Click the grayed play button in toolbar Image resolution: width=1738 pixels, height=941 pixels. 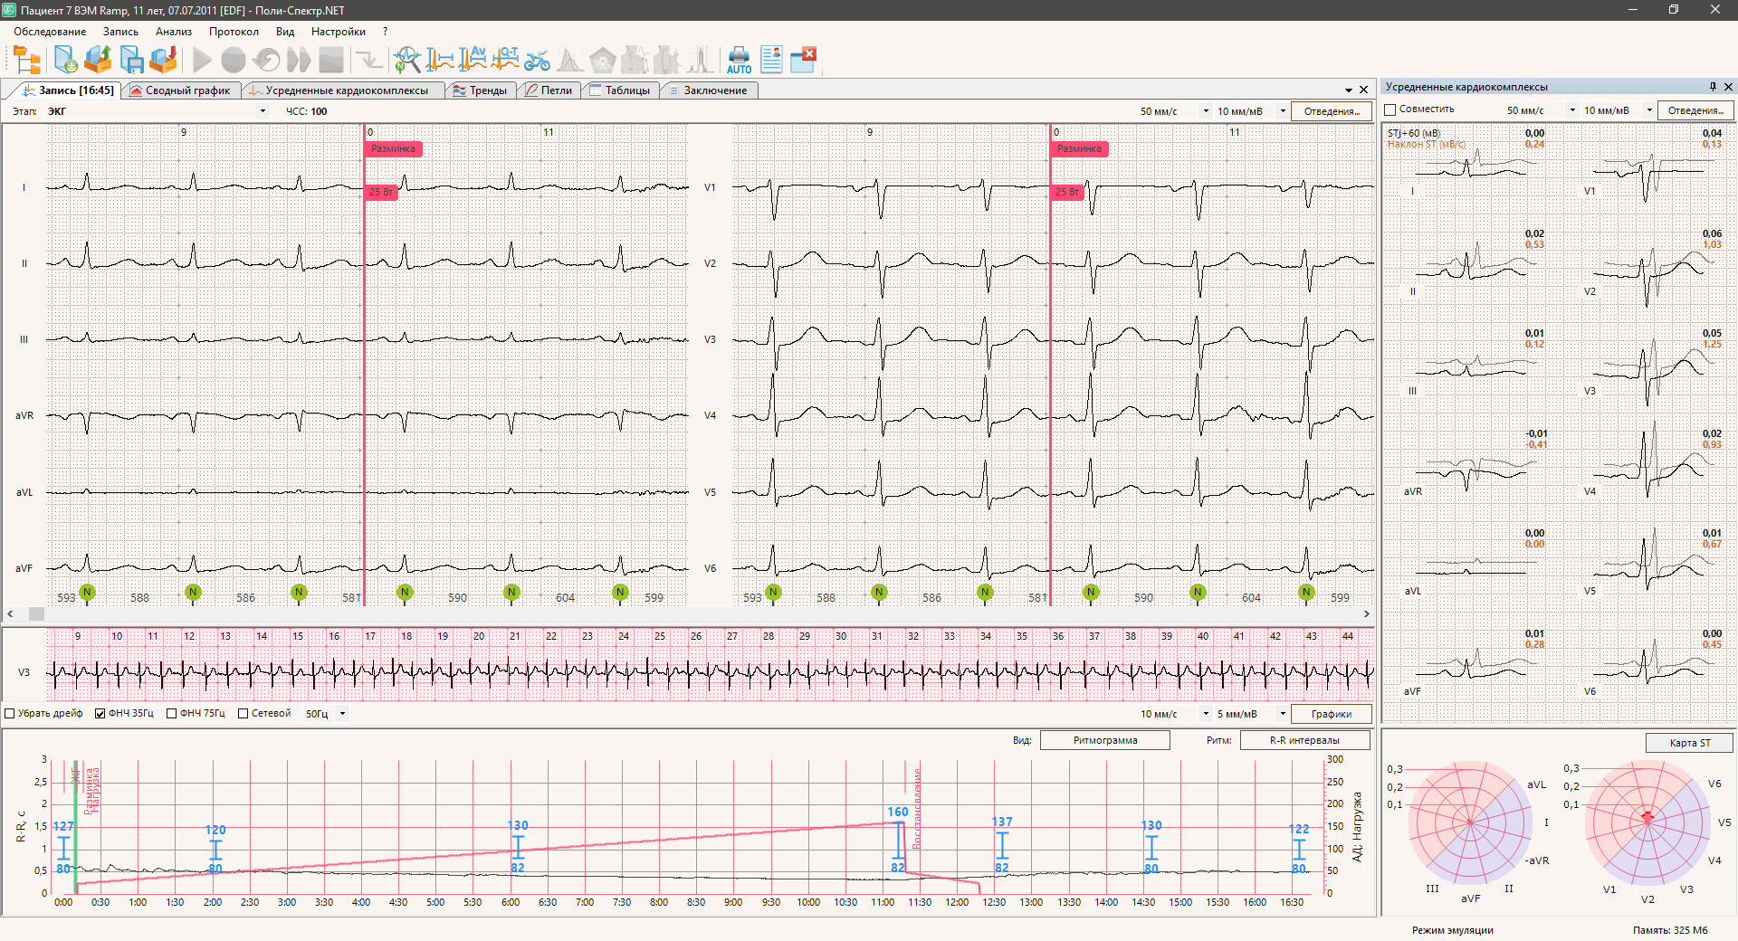tap(202, 61)
